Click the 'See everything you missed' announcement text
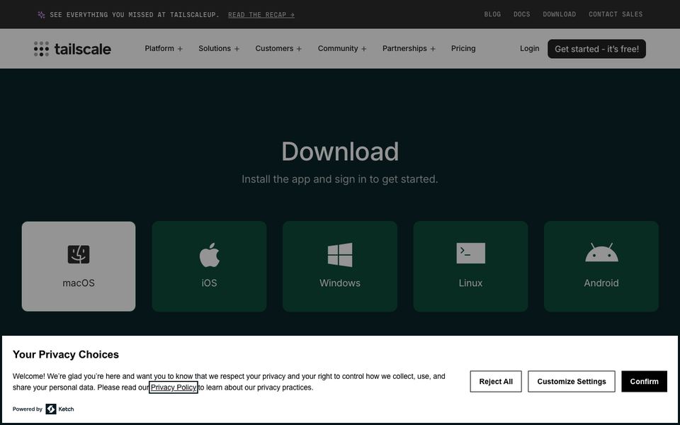The image size is (680, 425). [135, 15]
